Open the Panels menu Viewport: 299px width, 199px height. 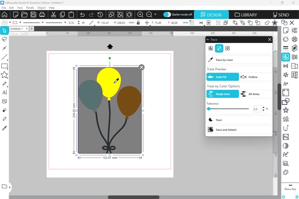click(30, 7)
